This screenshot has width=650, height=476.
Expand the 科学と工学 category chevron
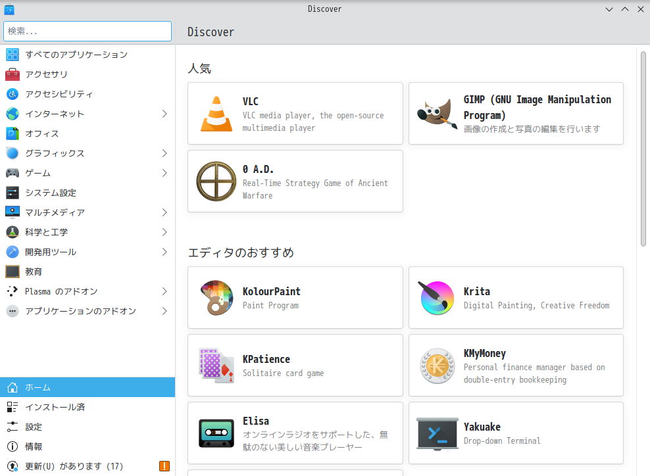[x=164, y=232]
